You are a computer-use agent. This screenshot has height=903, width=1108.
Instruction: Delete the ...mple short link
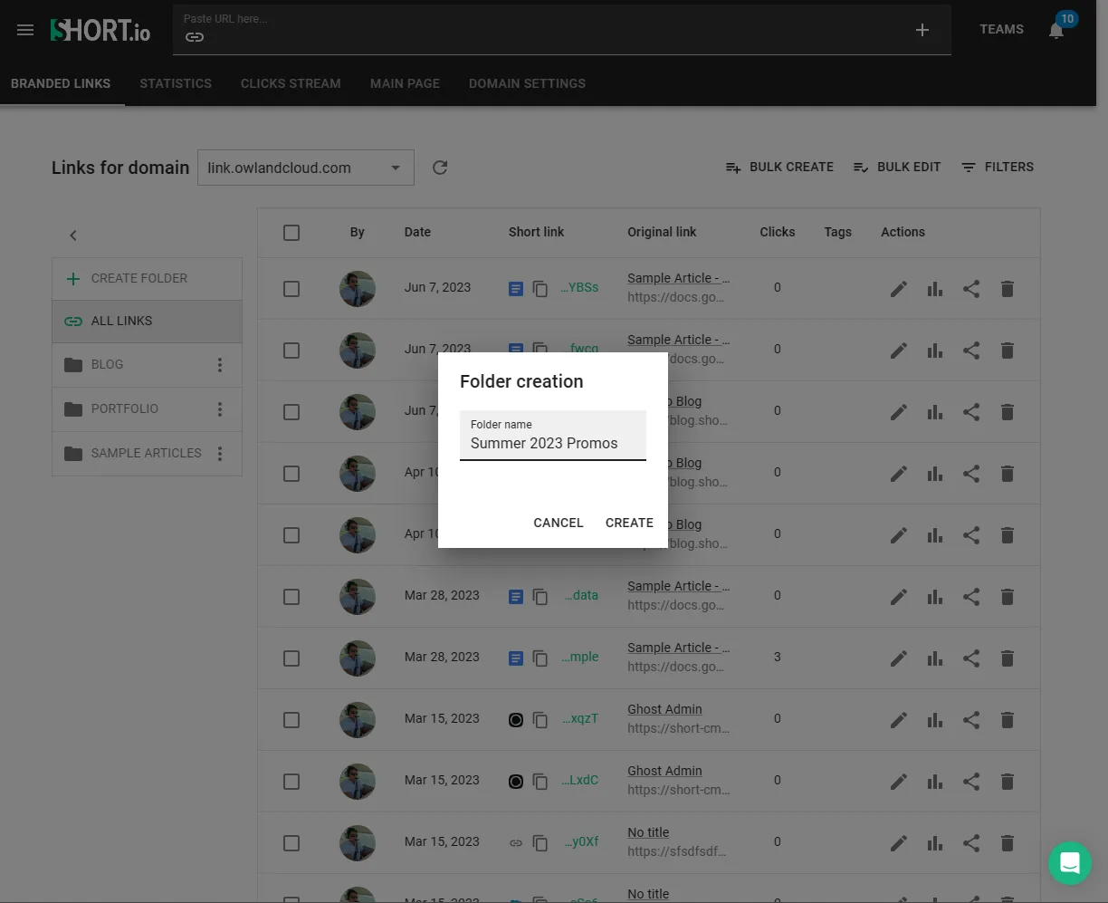coord(1008,658)
